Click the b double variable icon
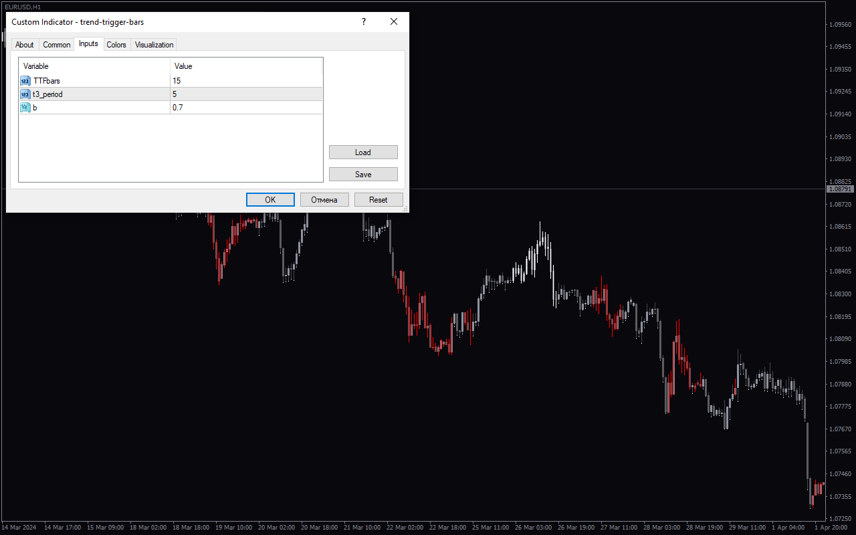 pos(25,108)
